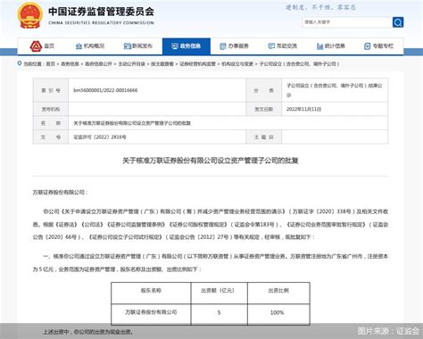423x339 pixels.
Task: Open the 专题专栏 navigation tab
Action: coord(378,46)
